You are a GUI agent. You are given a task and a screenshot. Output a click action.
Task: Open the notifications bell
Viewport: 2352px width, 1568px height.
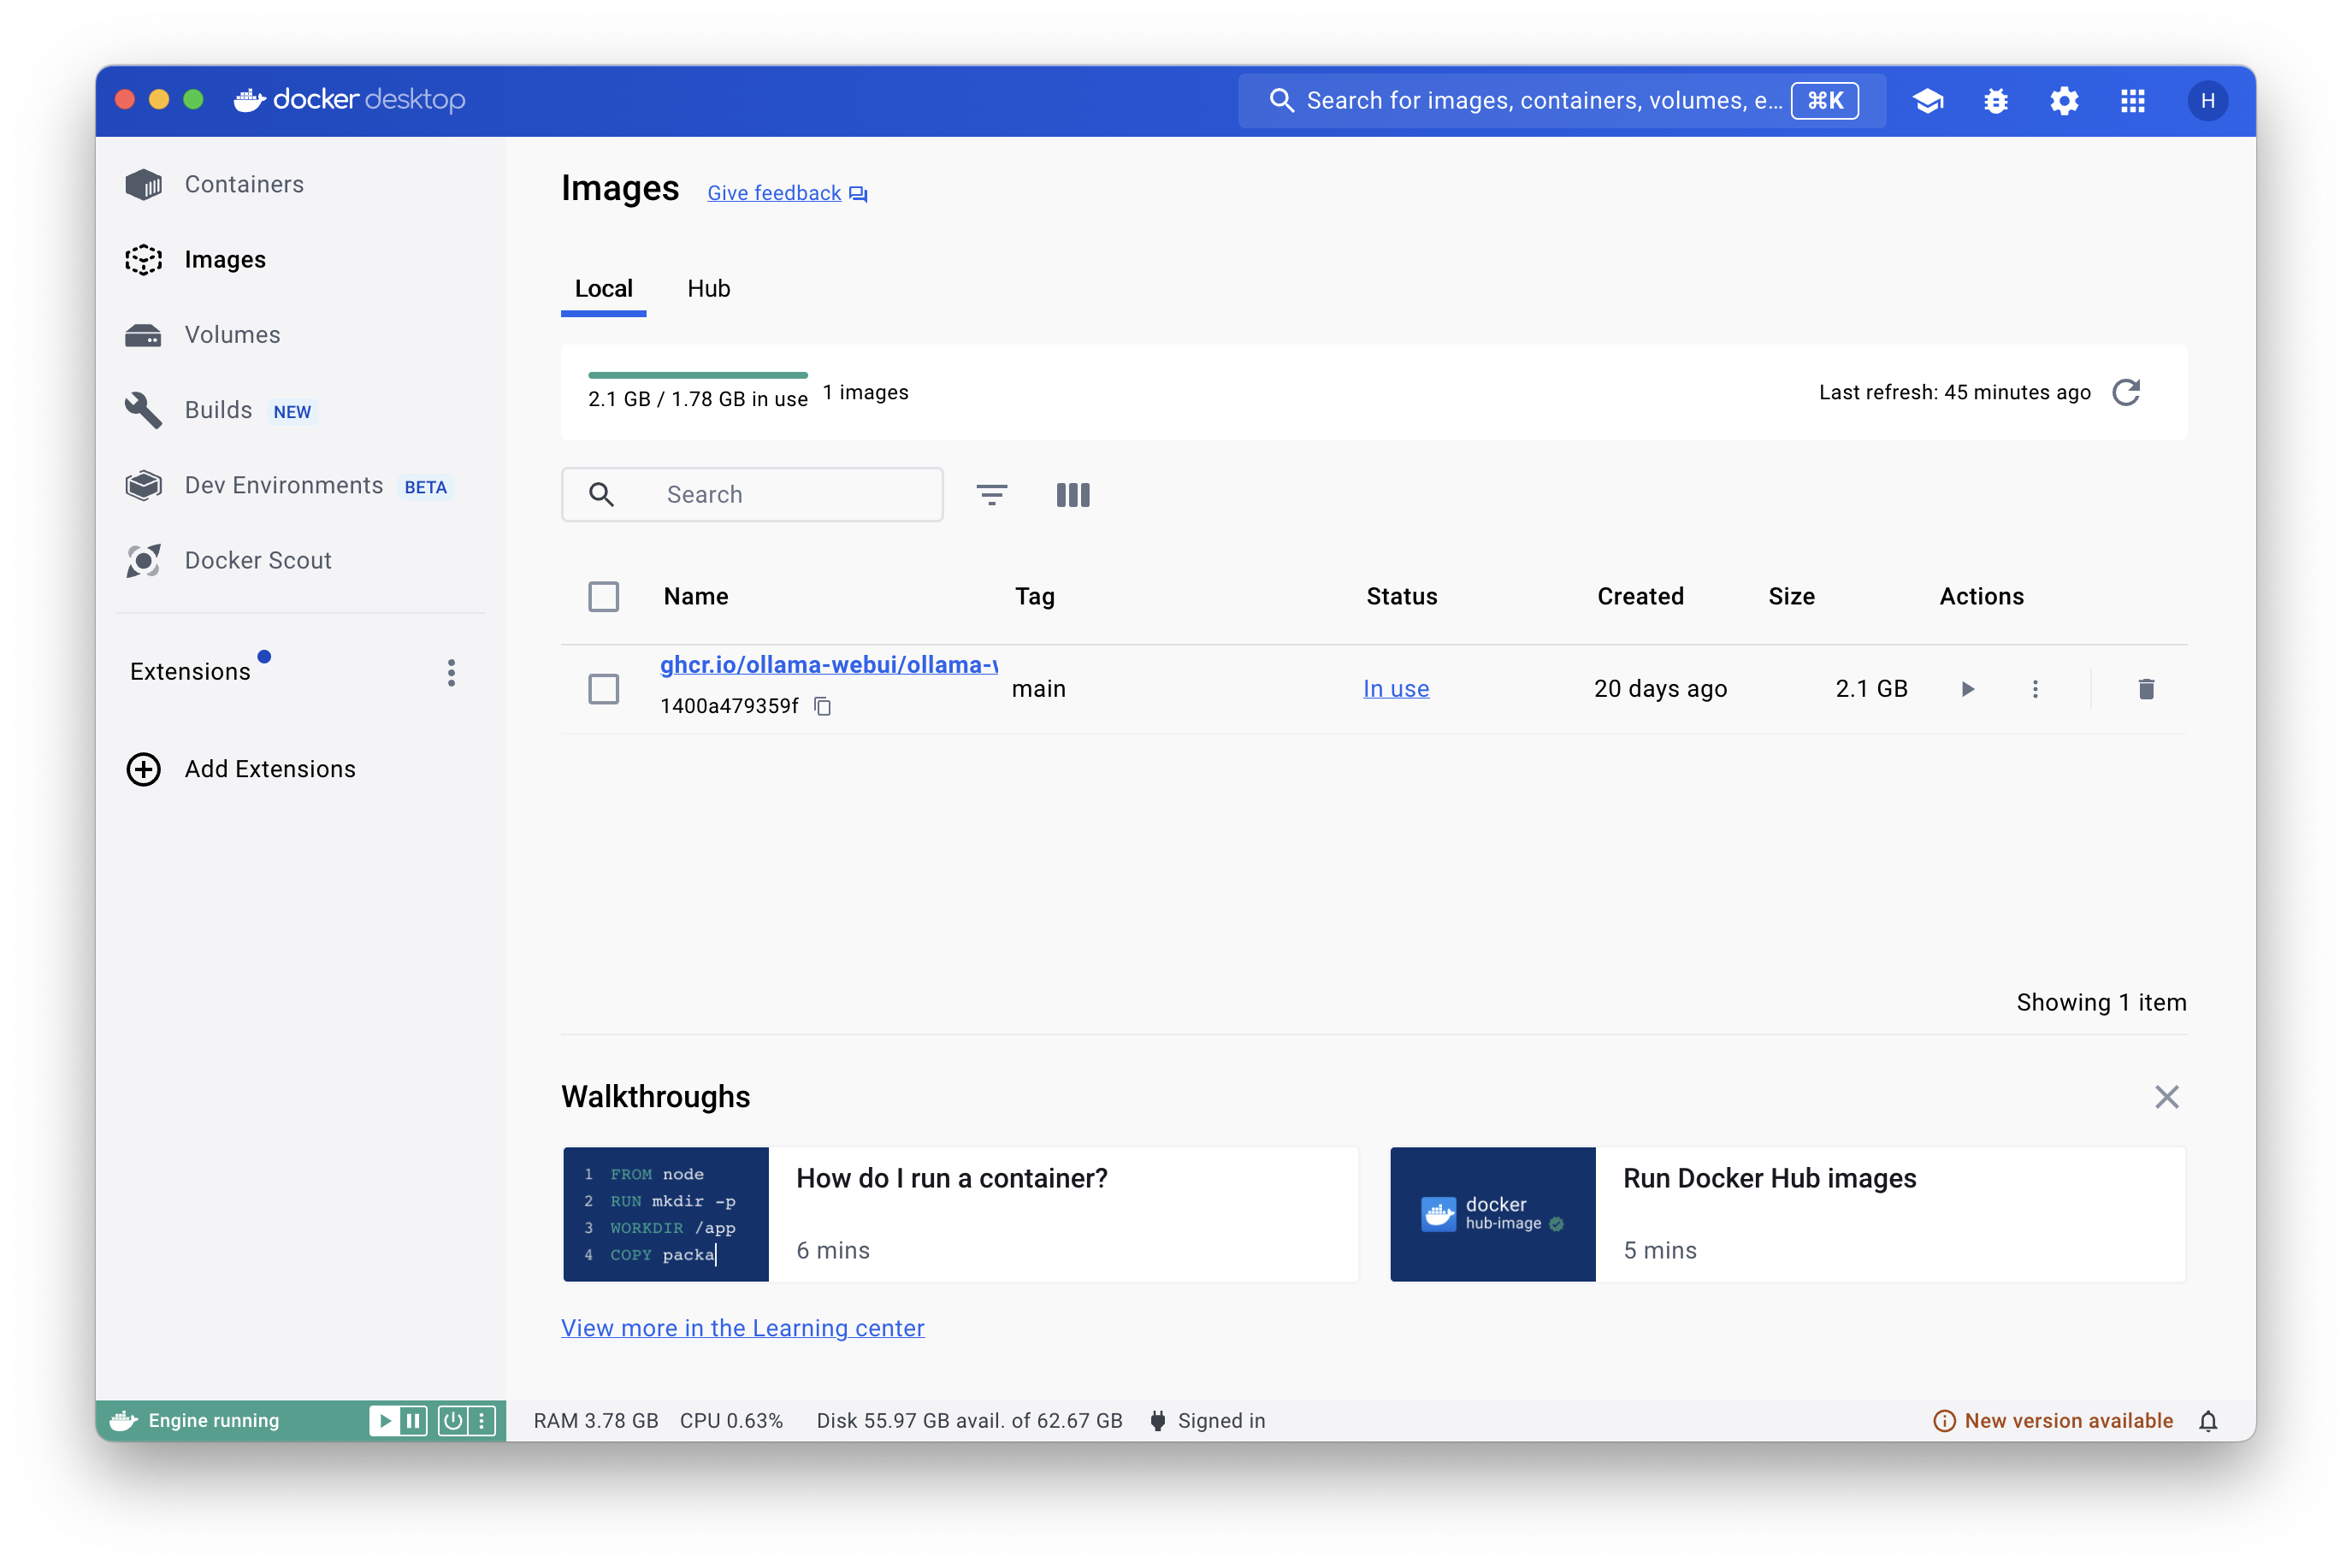click(x=2208, y=1421)
